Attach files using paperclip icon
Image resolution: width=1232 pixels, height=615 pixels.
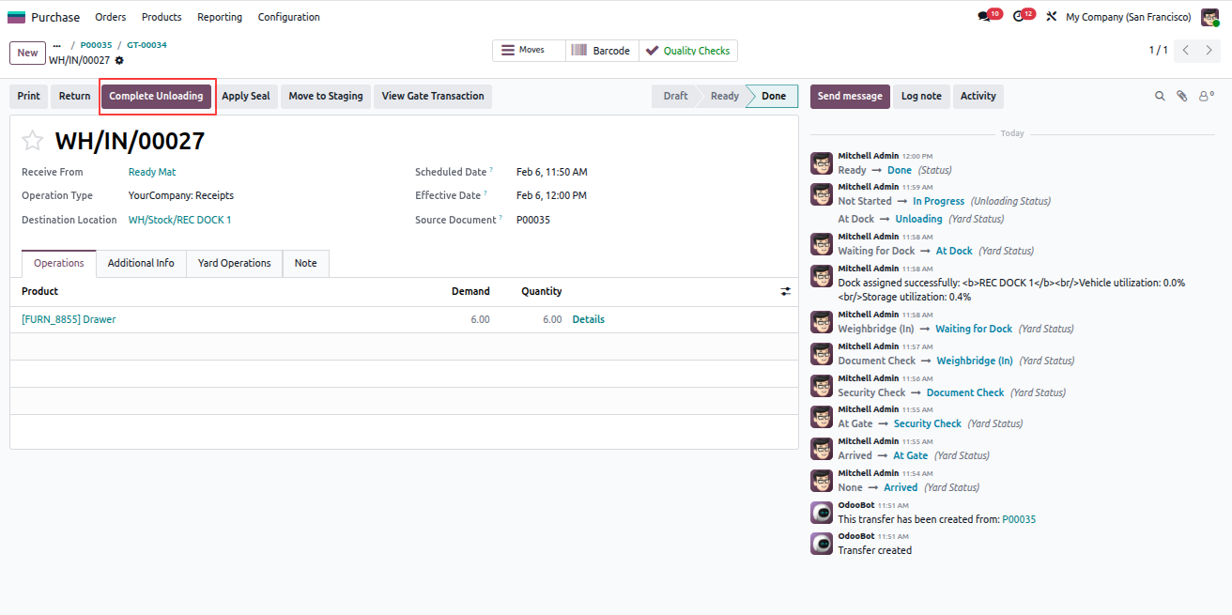tap(1182, 96)
